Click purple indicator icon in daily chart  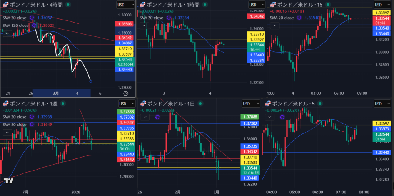coord(157,117)
